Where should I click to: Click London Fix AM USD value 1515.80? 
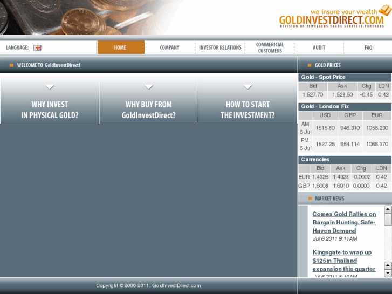point(325,128)
